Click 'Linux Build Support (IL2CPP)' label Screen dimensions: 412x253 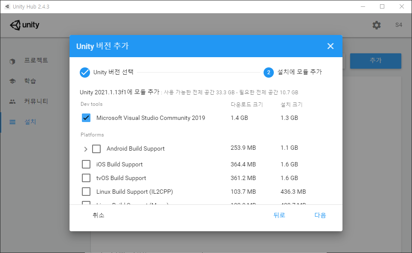(x=134, y=192)
